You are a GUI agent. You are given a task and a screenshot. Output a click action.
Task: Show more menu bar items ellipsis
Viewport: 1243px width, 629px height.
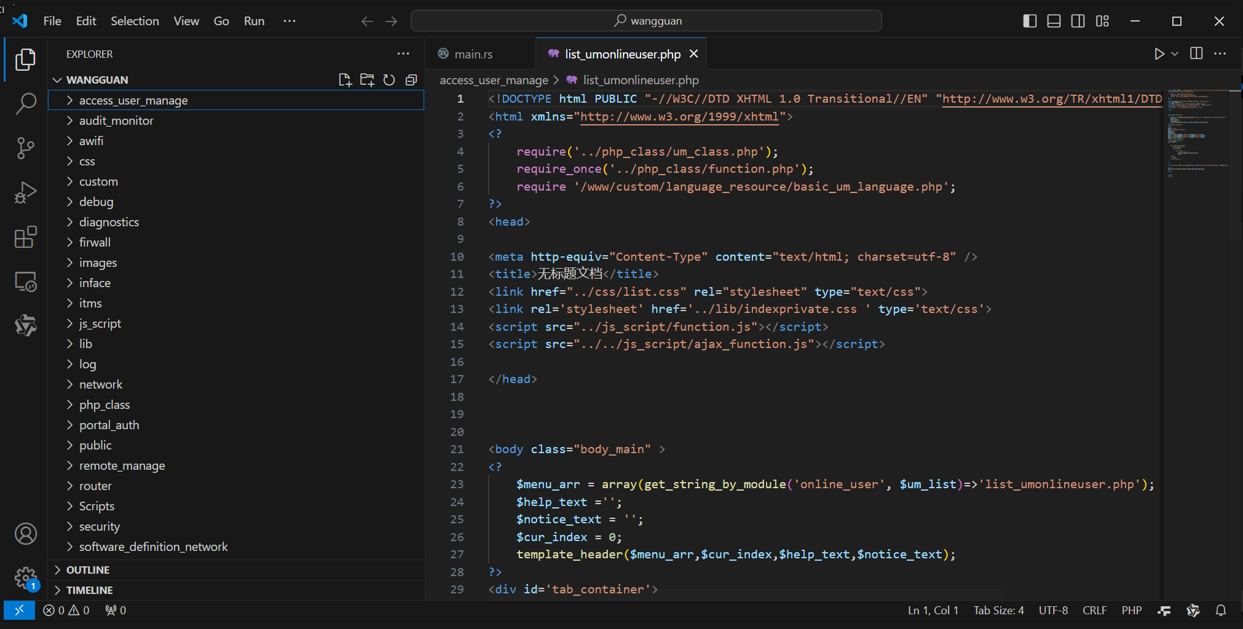[290, 21]
